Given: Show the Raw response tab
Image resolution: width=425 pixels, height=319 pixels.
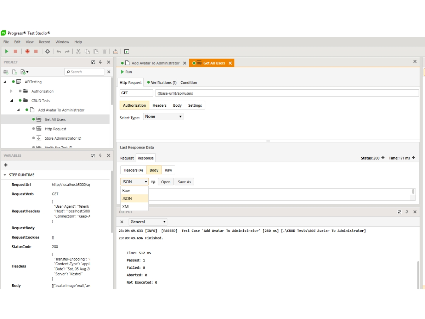Looking at the screenshot, I should pyautogui.click(x=169, y=170).
